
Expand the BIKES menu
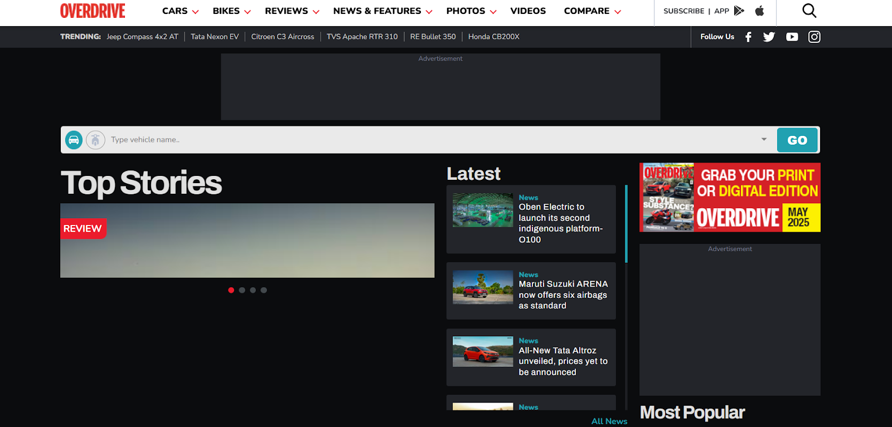pyautogui.click(x=231, y=11)
